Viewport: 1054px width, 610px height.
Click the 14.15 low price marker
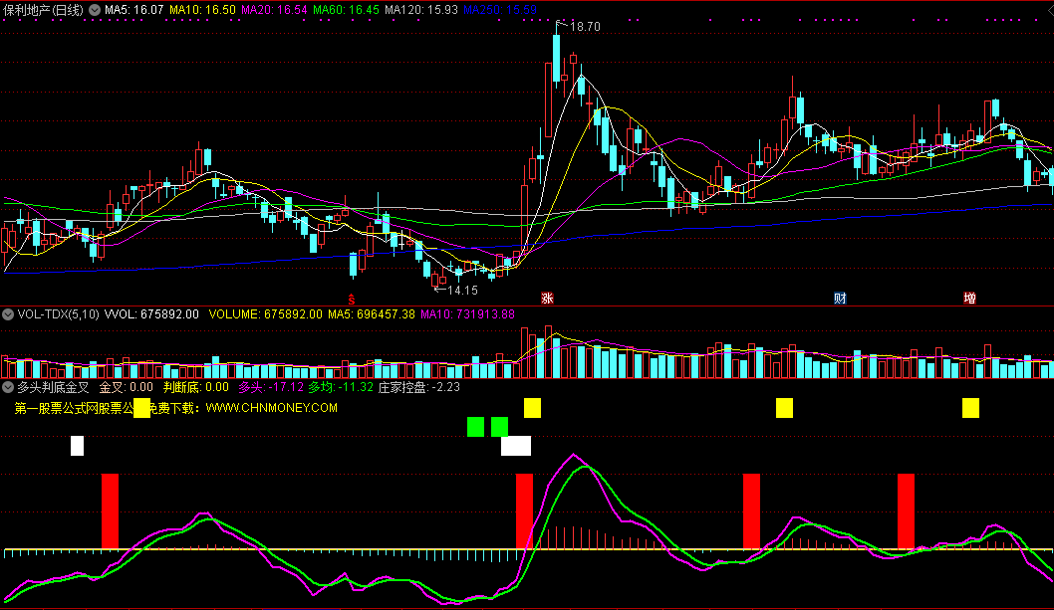tap(462, 291)
